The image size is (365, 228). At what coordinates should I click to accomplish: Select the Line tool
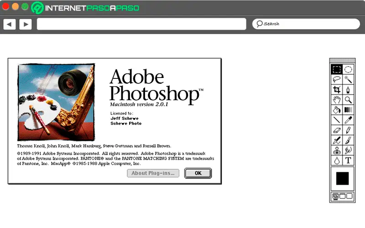(x=337, y=120)
